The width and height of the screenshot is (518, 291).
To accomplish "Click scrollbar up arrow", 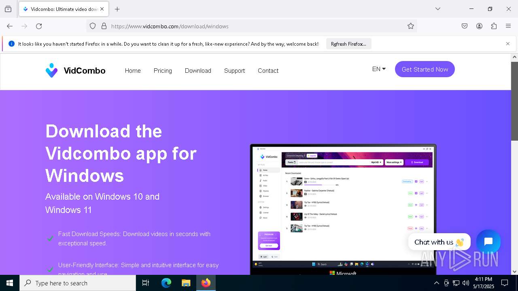I will [514, 57].
